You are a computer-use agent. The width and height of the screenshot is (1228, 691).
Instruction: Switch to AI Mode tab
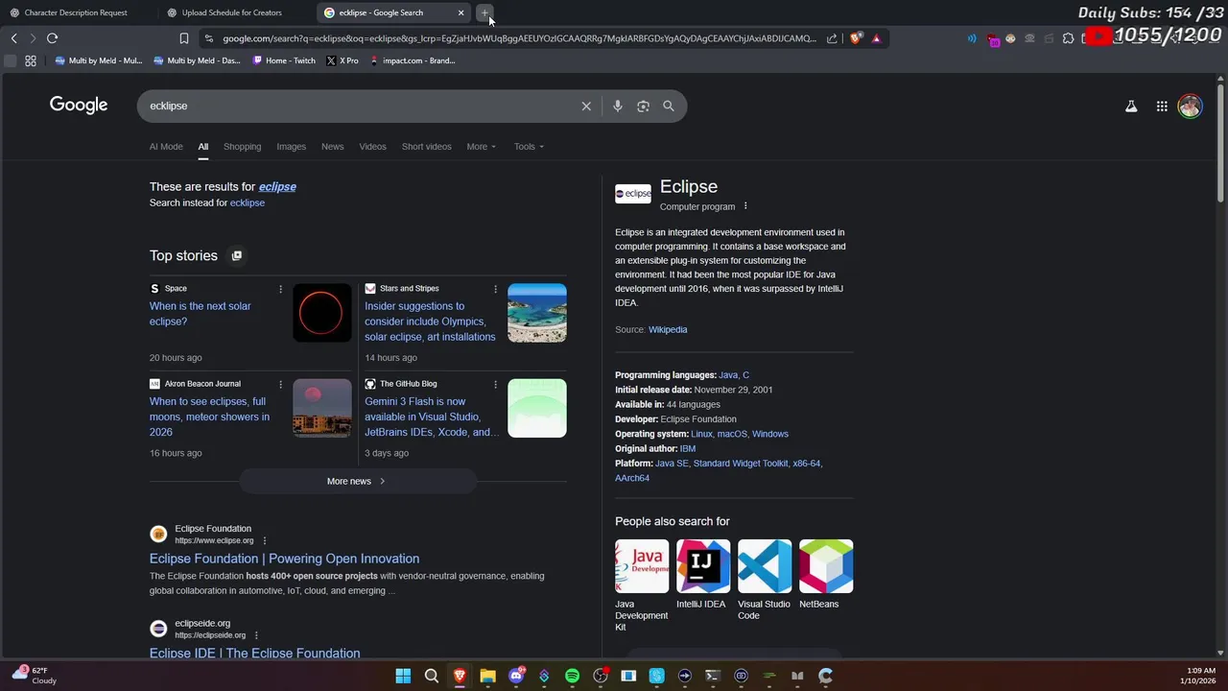coord(166,147)
